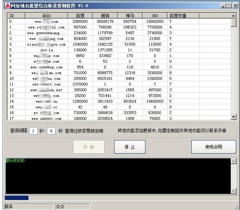Select cell 2370000 in row 11
Viewport: 240px width, 210px height.
click(80, 84)
